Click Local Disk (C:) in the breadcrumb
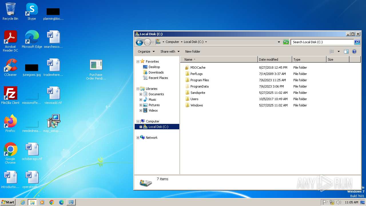This screenshot has height=206, width=366. click(x=194, y=42)
